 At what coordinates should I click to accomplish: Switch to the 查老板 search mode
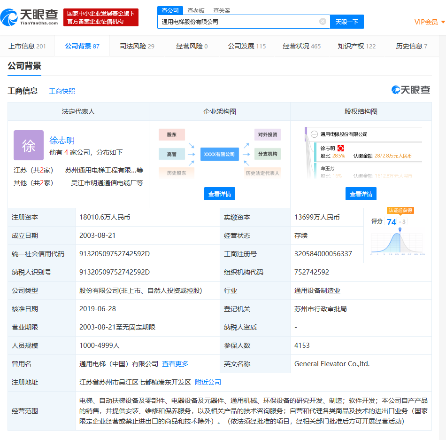(196, 10)
